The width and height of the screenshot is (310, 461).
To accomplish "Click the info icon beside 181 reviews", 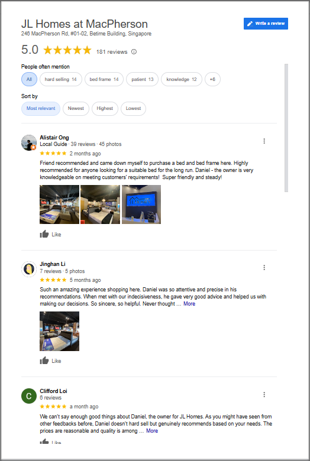I will pos(134,52).
